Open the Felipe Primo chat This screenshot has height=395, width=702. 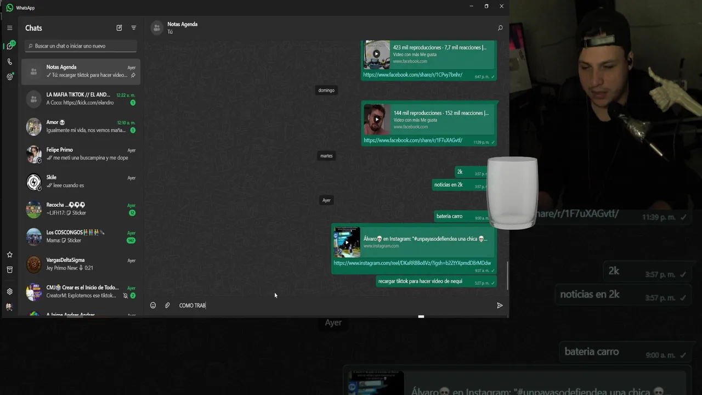pos(81,154)
